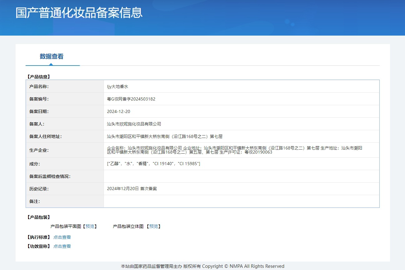Click the 产品名称 row label

click(x=39, y=86)
